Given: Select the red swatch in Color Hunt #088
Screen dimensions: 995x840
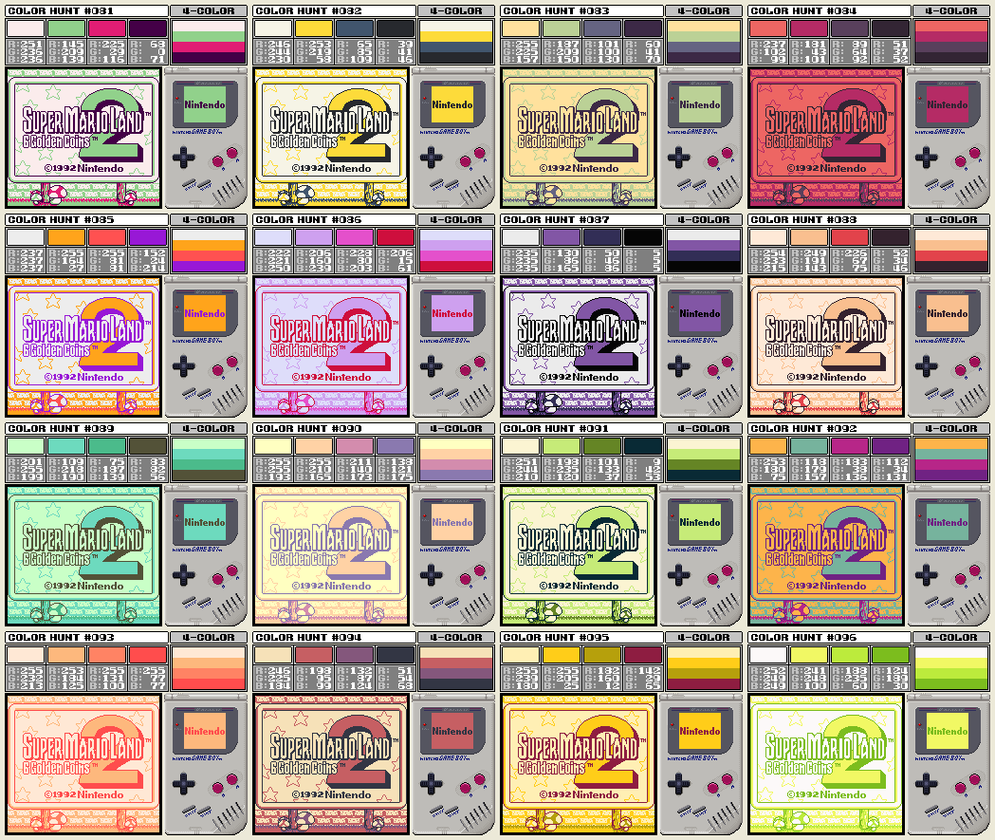Looking at the screenshot, I should coord(849,237).
